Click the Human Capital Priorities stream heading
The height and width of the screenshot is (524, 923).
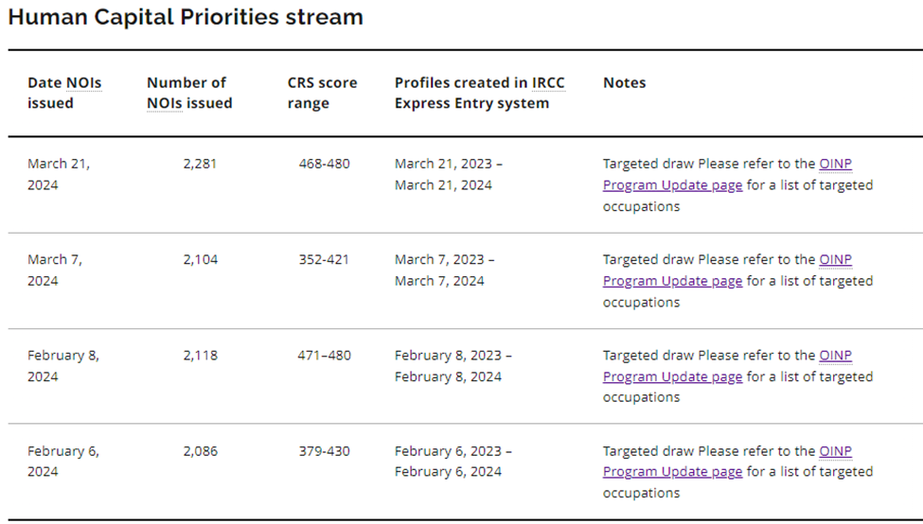(x=186, y=17)
